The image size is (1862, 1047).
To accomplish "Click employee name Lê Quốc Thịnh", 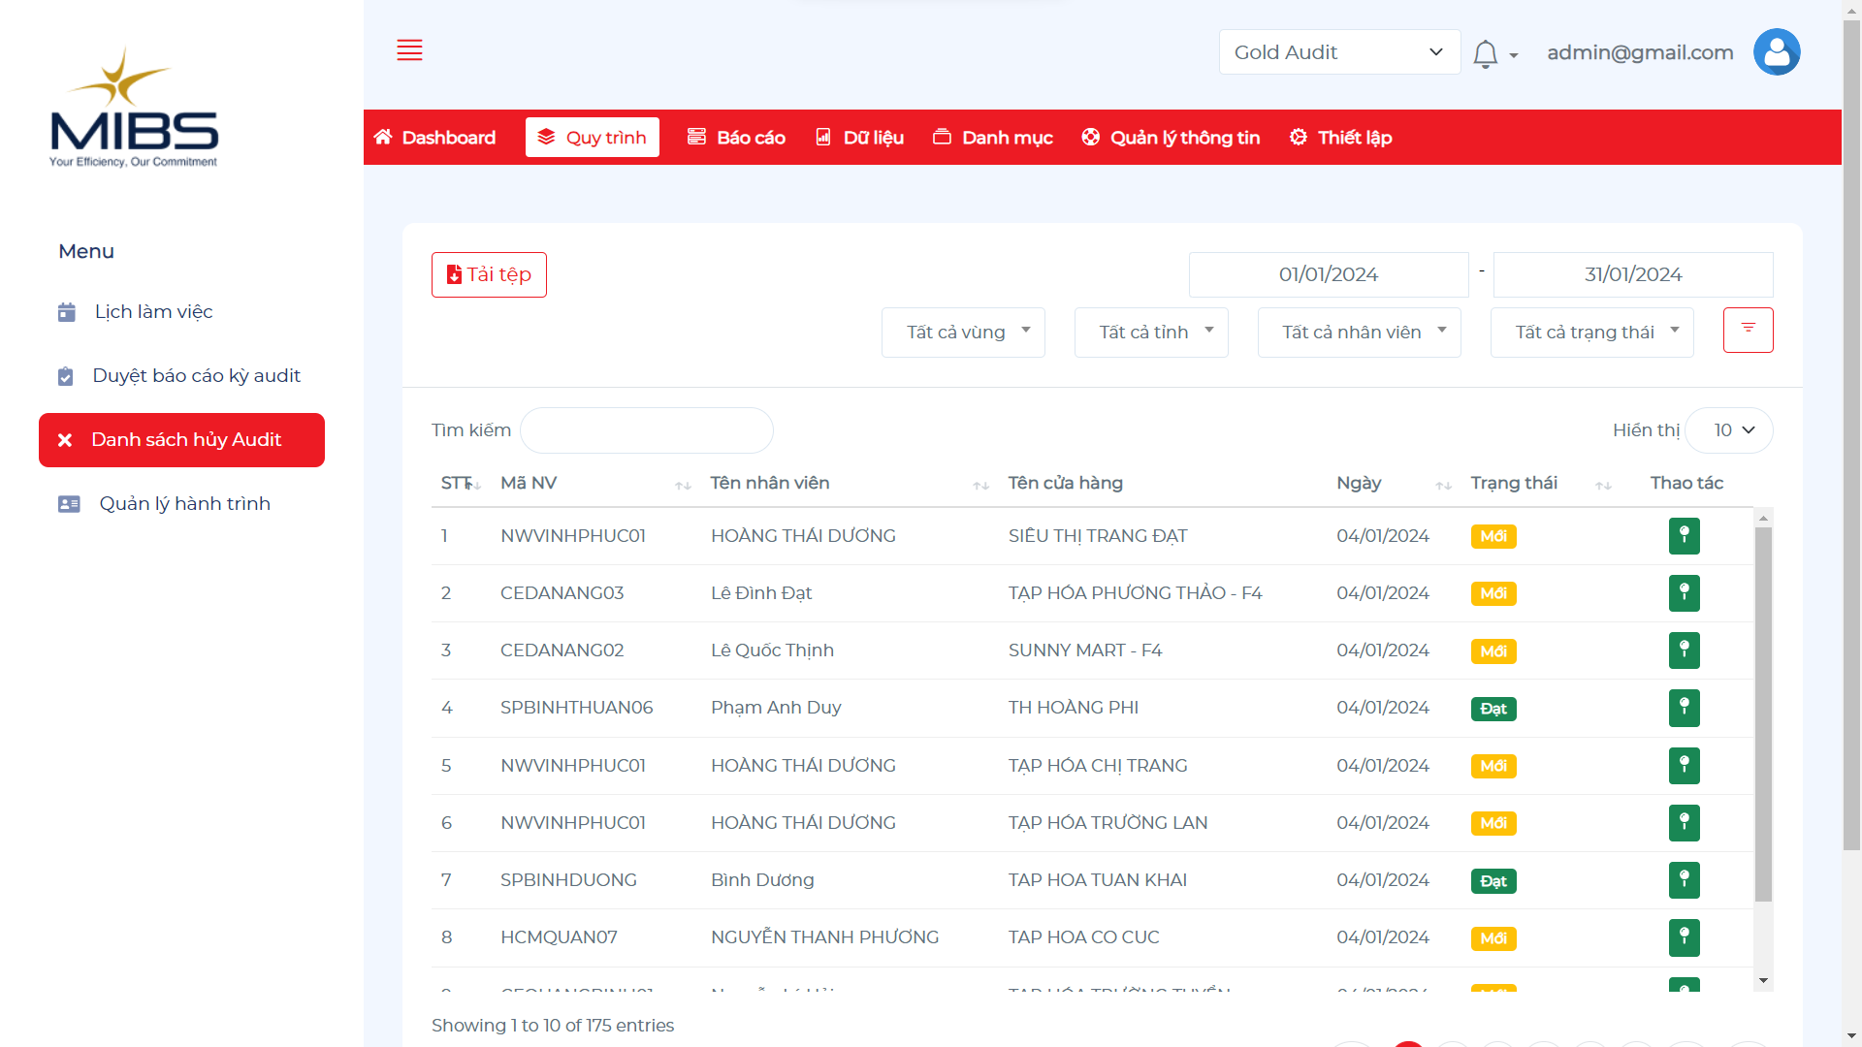I will pyautogui.click(x=772, y=650).
